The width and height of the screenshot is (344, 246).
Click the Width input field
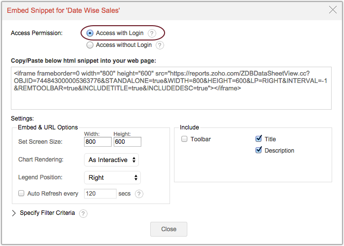(98, 142)
